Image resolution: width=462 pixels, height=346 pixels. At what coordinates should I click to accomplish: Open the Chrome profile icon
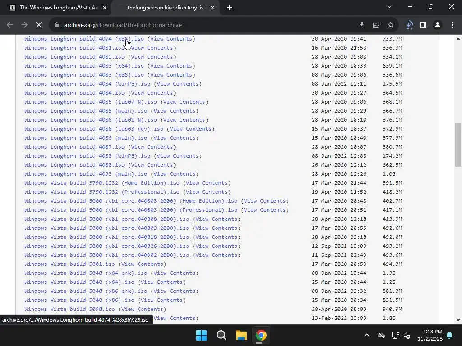438,25
